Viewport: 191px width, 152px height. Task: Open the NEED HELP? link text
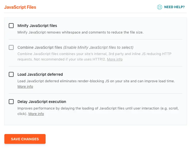pyautogui.click(x=174, y=7)
